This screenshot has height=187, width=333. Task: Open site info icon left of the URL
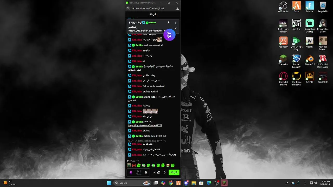[128, 8]
